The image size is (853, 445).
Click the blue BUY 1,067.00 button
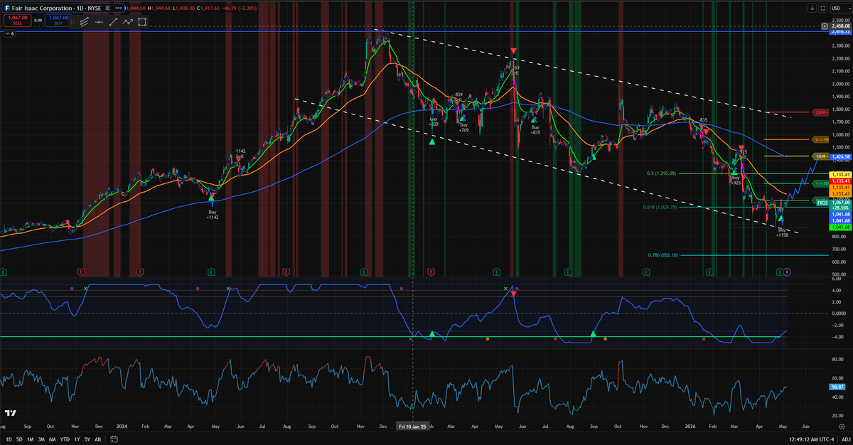tap(58, 21)
